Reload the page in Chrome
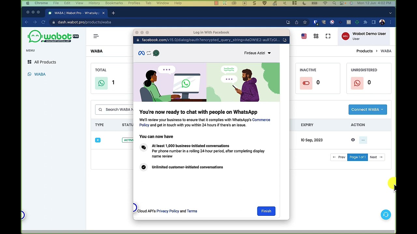417x234 pixels. (43, 22)
